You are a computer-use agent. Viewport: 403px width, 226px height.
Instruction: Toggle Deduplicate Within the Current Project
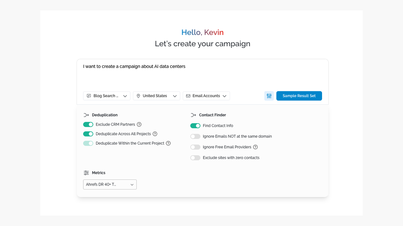(88, 143)
